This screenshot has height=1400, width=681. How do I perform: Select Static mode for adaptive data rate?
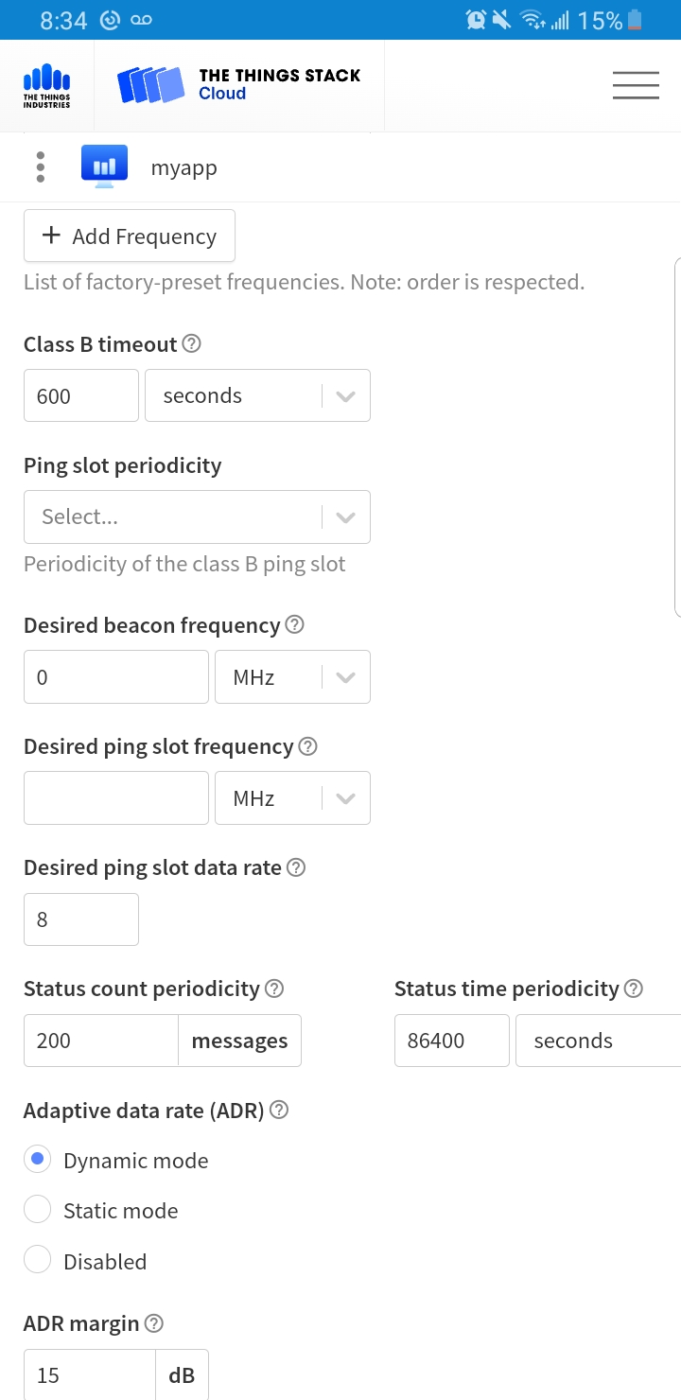[37, 1209]
